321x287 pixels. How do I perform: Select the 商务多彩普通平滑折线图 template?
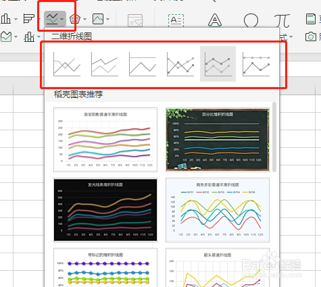click(218, 210)
